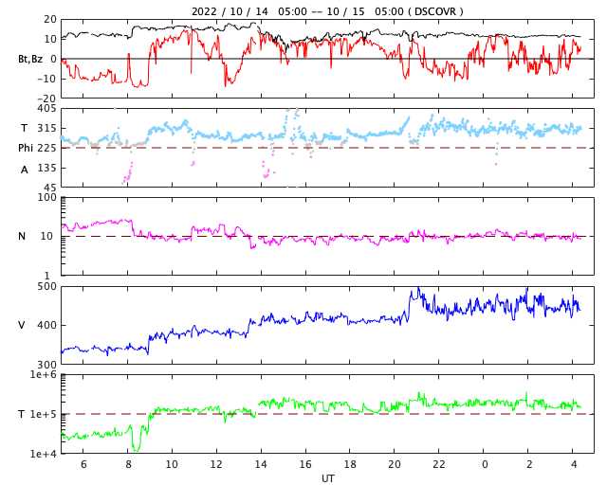Click the "18" hour label on the UT axis
This screenshot has height=485, width=607.
click(350, 464)
